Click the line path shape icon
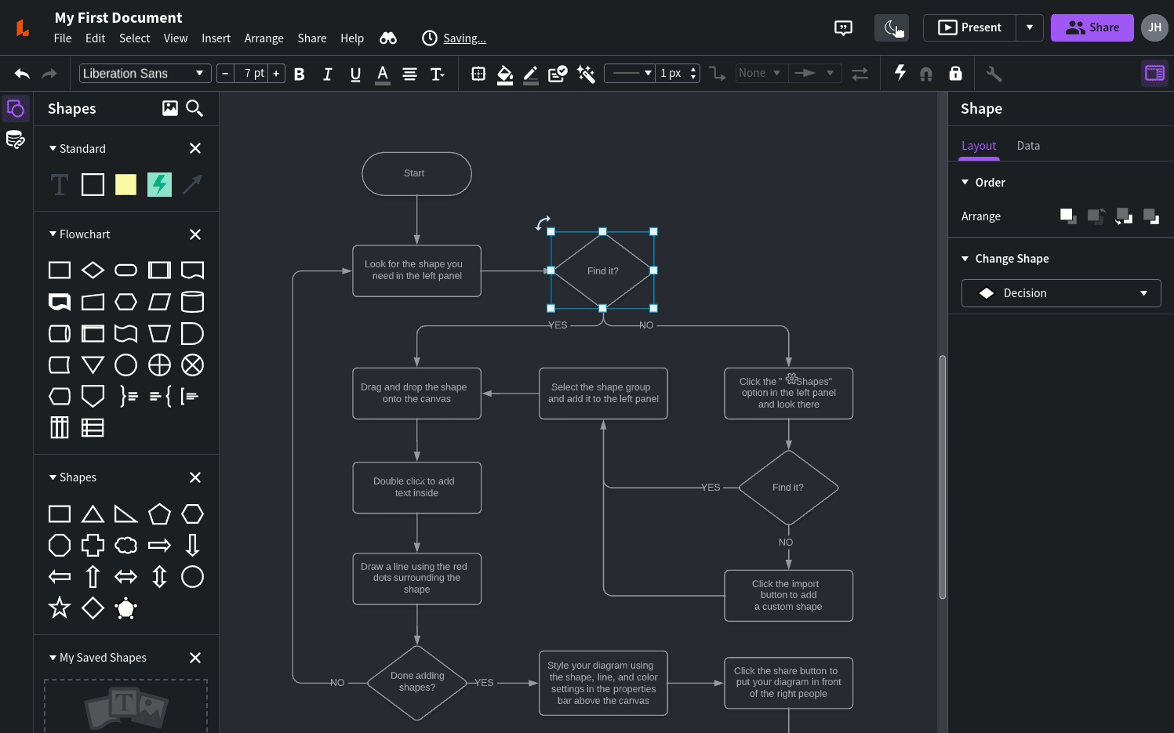 click(718, 74)
